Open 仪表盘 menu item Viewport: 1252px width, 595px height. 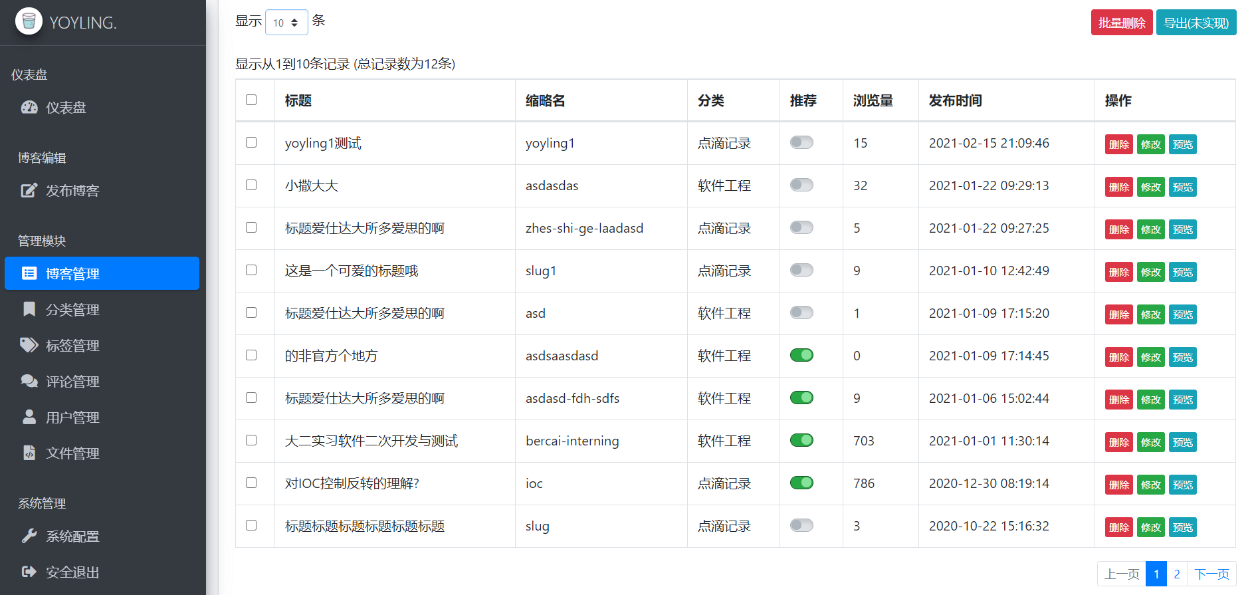pos(102,107)
